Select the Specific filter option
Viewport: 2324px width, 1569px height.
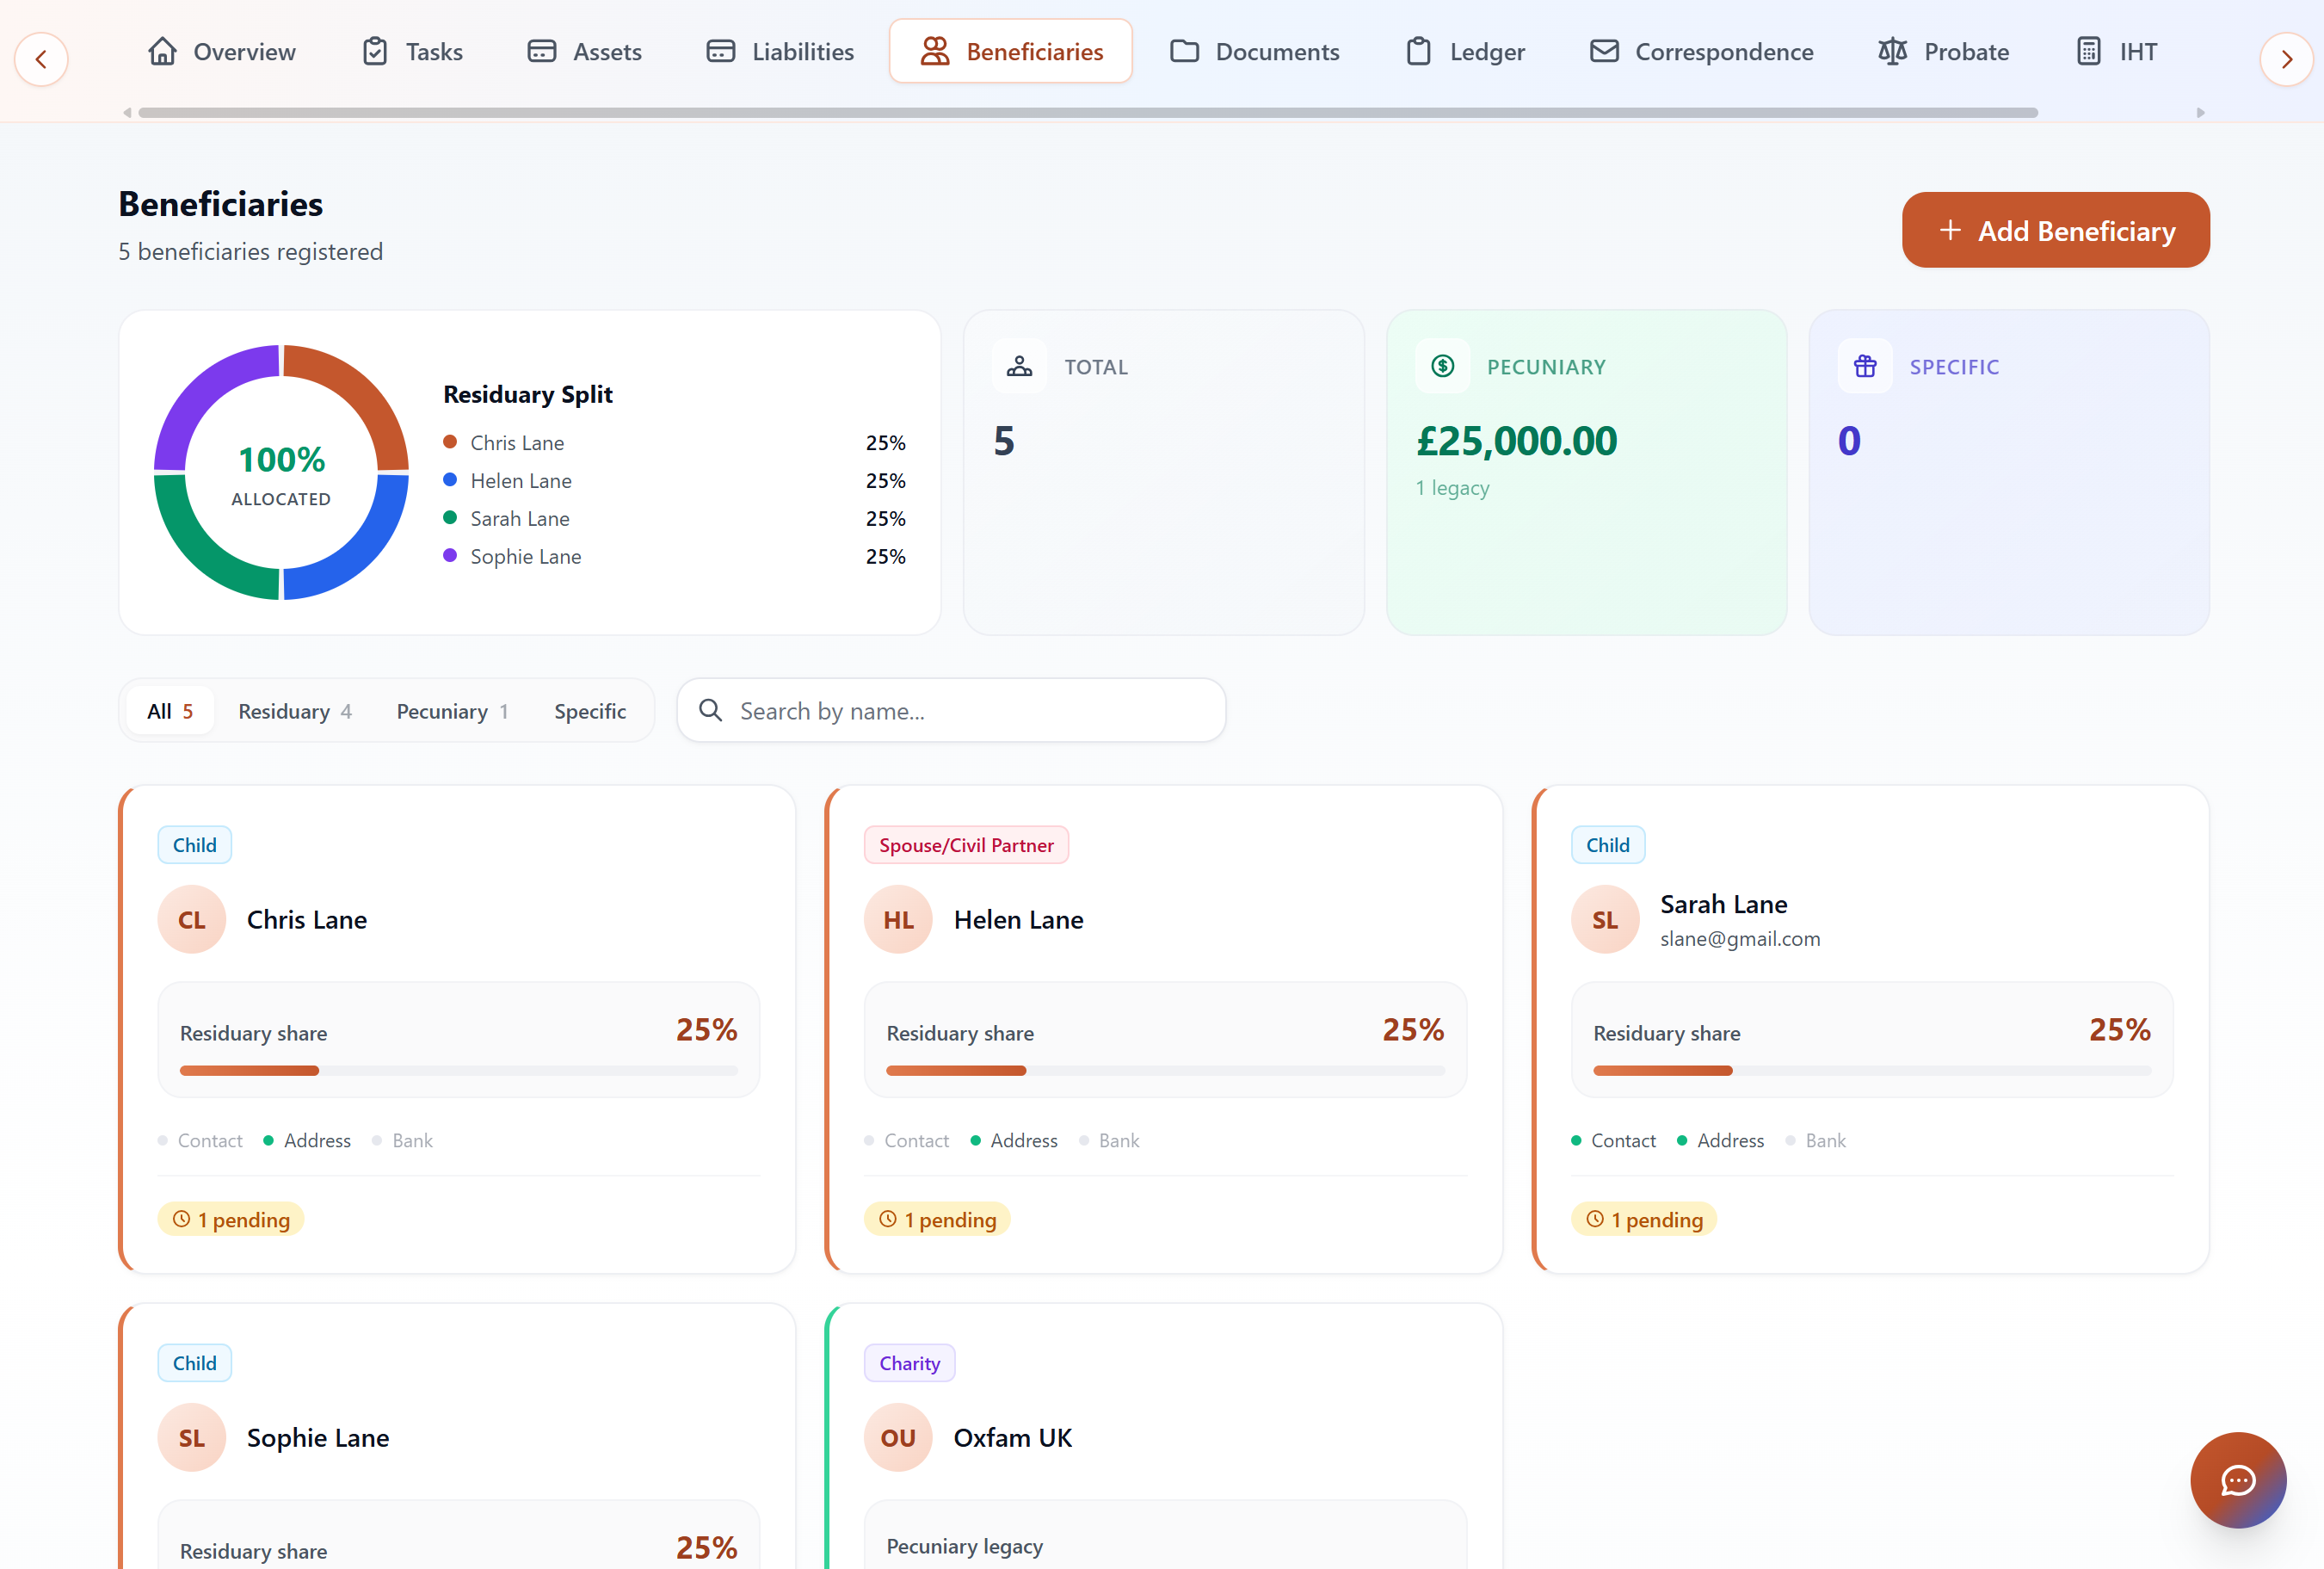coord(590,711)
